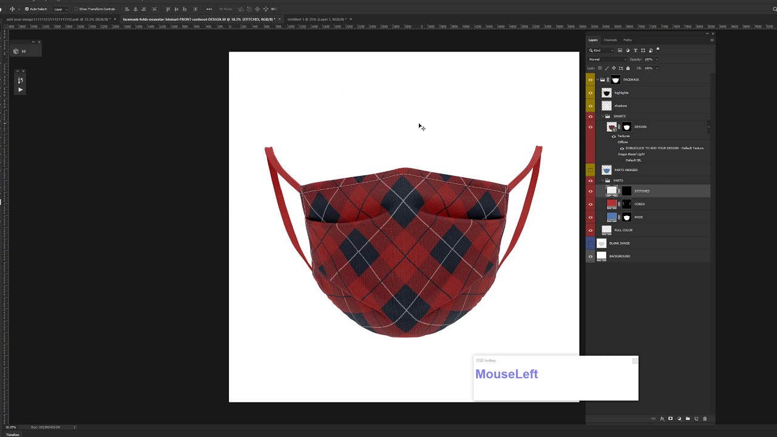Click add layer style fx icon
Image resolution: width=777 pixels, height=437 pixels.
click(662, 419)
